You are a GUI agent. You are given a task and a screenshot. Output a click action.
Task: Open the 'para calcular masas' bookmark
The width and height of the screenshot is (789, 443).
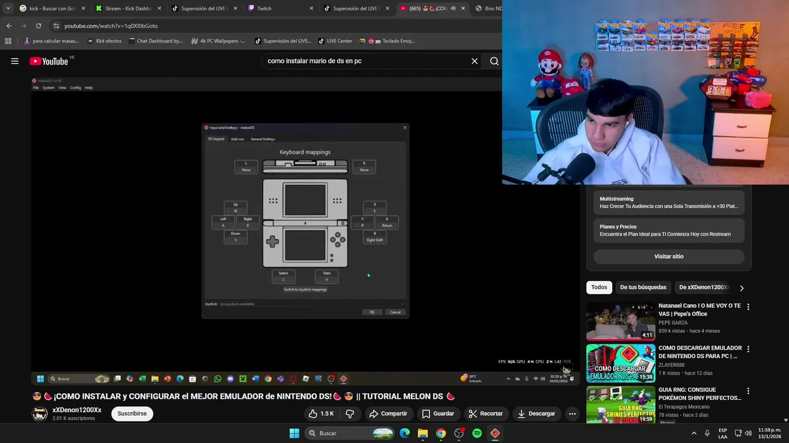[51, 41]
